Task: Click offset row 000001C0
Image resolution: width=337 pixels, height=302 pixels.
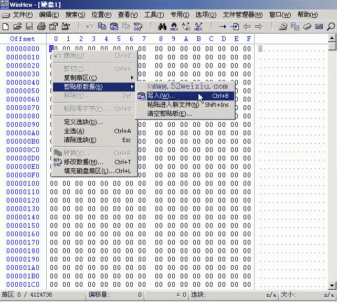Action: pyautogui.click(x=23, y=285)
